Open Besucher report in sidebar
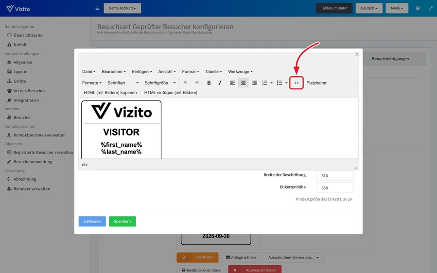This screenshot has height=273, width=437. coord(19,118)
